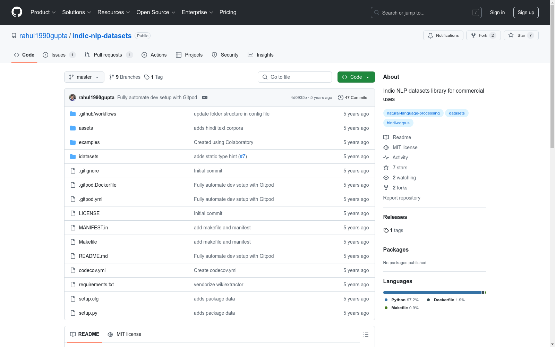Open the 1 Tag link
Screen dimensions: 555x347
pyautogui.click(x=153, y=77)
